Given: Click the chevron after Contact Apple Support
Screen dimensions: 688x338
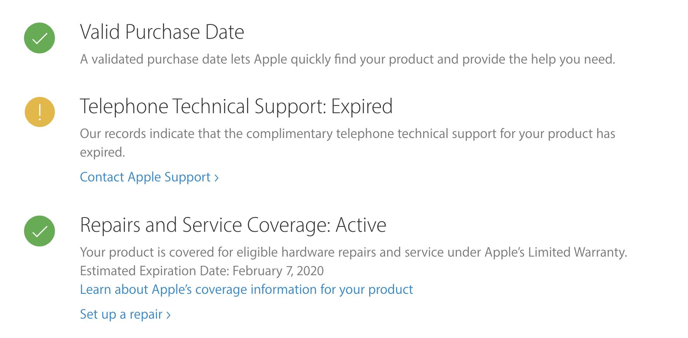Looking at the screenshot, I should (217, 178).
